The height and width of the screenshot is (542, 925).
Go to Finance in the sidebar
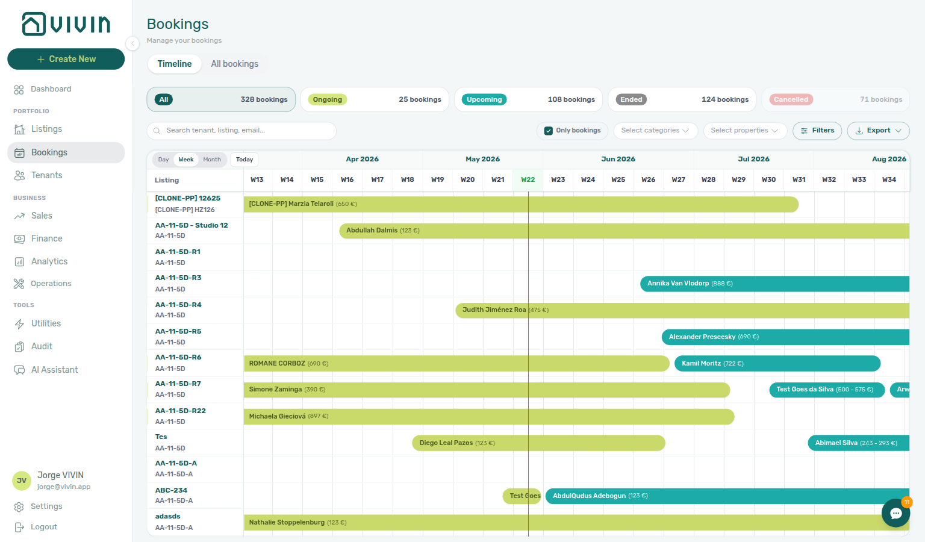[x=66, y=238]
